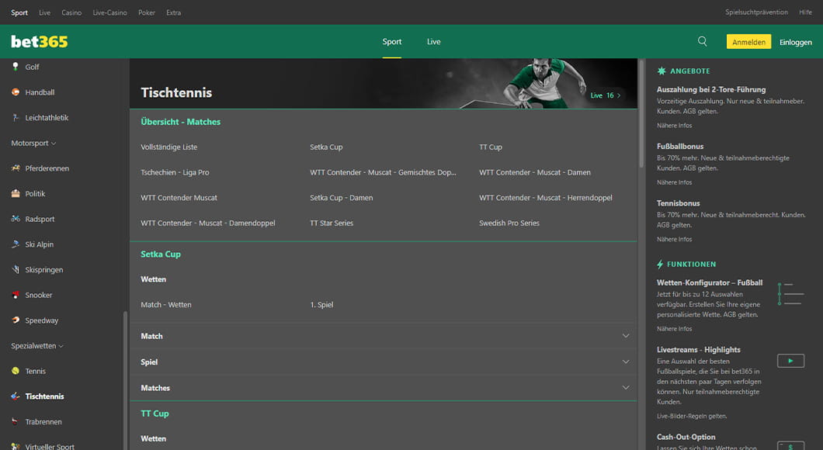The width and height of the screenshot is (823, 450).
Task: Open Wetten-Konfigurator – Fußball feature
Action: (710, 282)
